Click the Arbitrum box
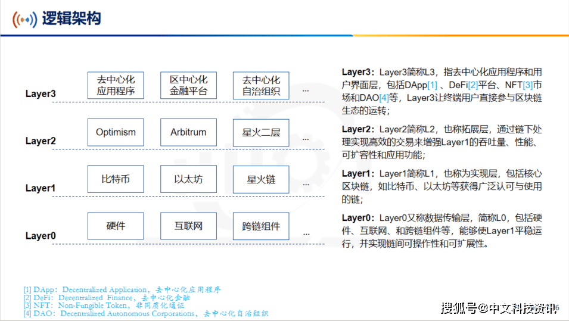569x321 pixels. (189, 132)
